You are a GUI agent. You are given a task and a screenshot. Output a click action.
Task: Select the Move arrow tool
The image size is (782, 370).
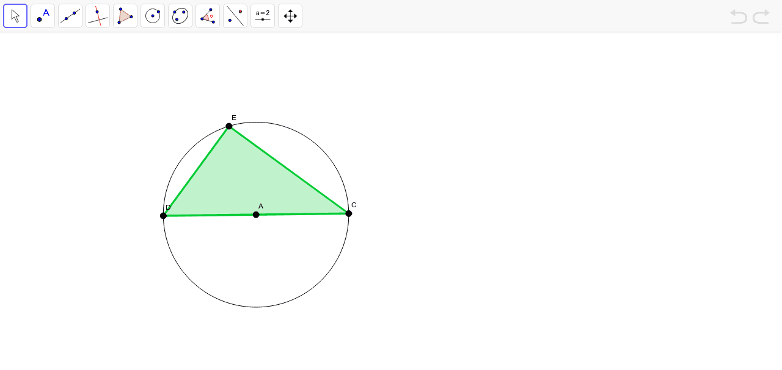click(x=15, y=16)
